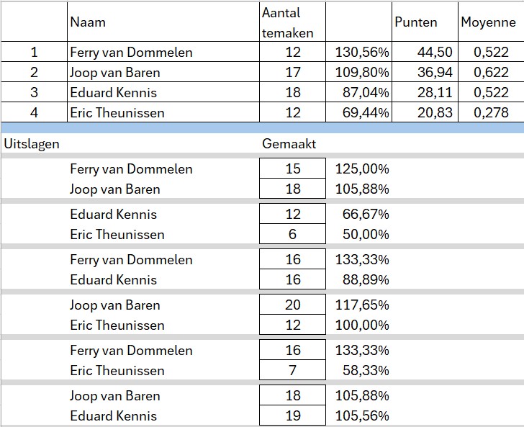Select the 105,56% result cell
The image size is (524, 427).
363,415
